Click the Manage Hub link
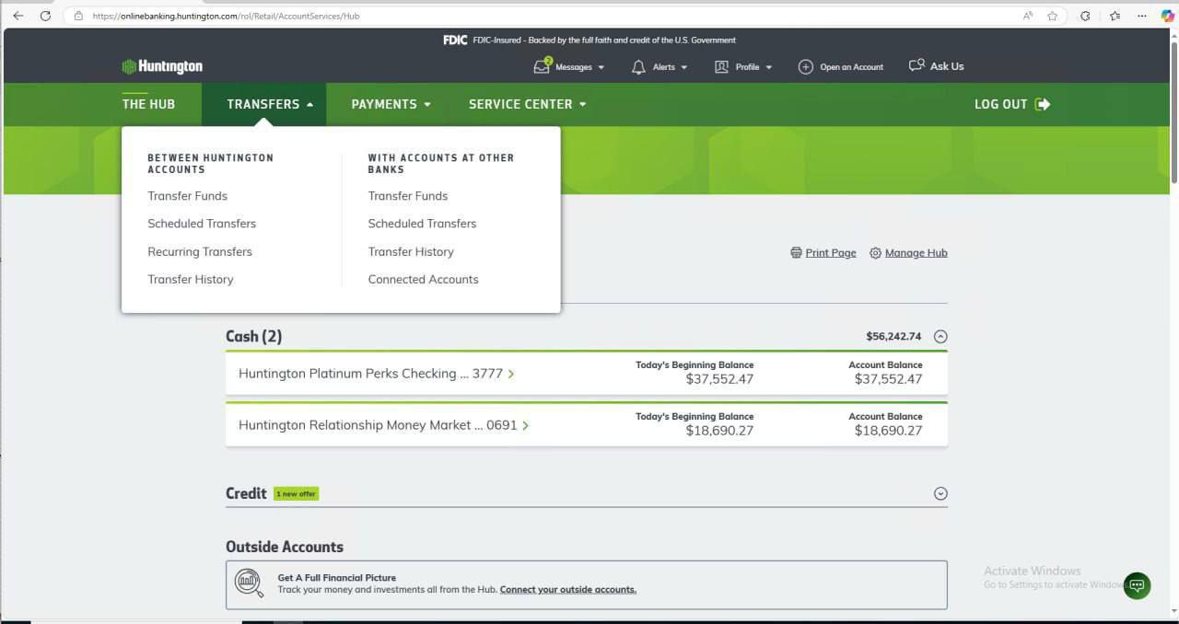 pos(916,253)
